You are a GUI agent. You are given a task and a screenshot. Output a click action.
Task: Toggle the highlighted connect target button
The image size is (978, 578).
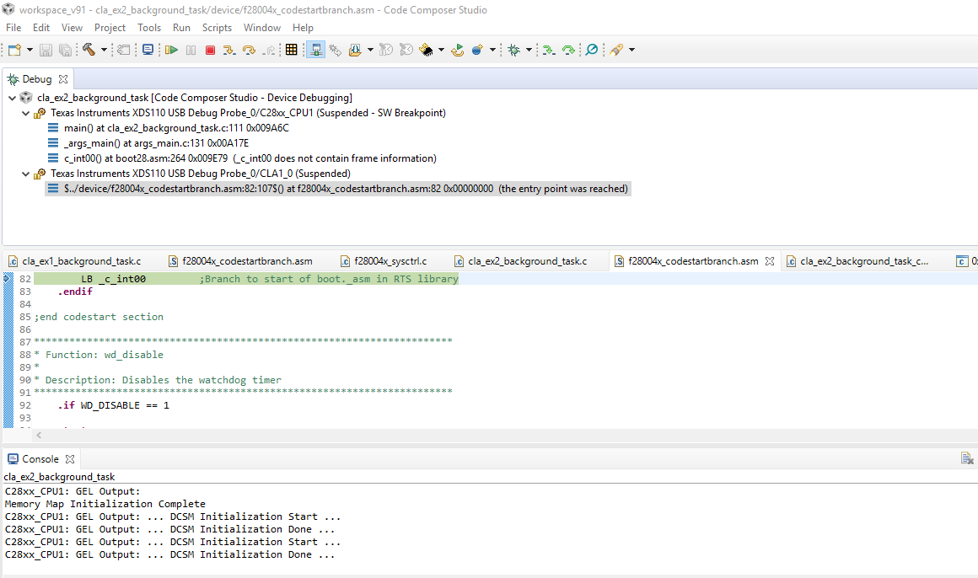(x=315, y=51)
